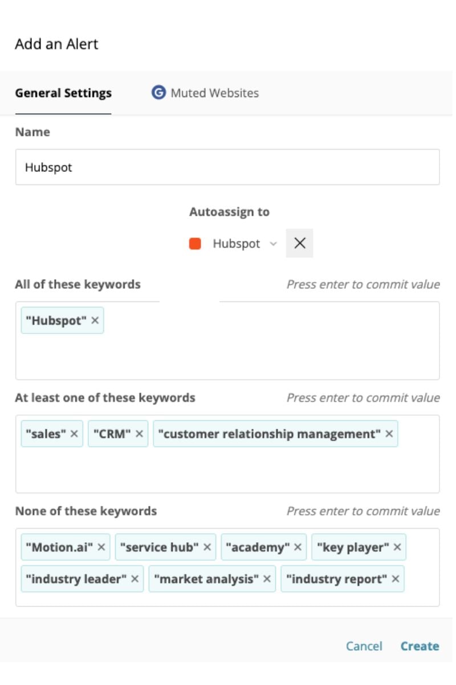Click inside the Name input field
This screenshot has height=685, width=456.
click(x=228, y=167)
